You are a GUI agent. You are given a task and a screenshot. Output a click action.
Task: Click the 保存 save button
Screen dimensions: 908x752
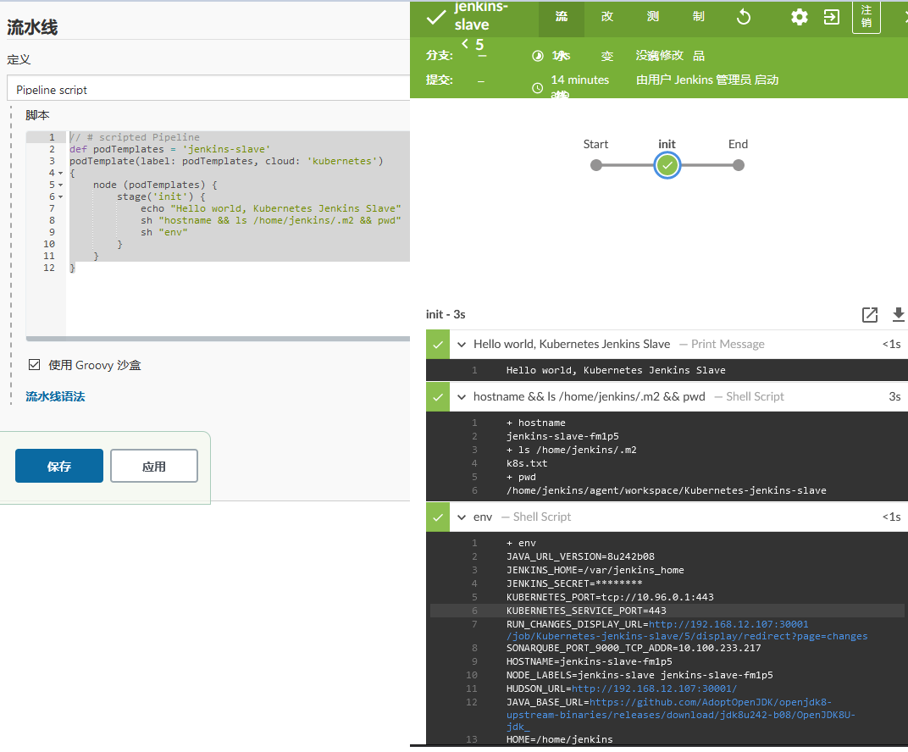point(59,466)
